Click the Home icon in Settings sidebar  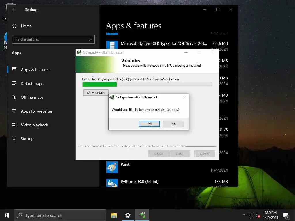pyautogui.click(x=14, y=26)
